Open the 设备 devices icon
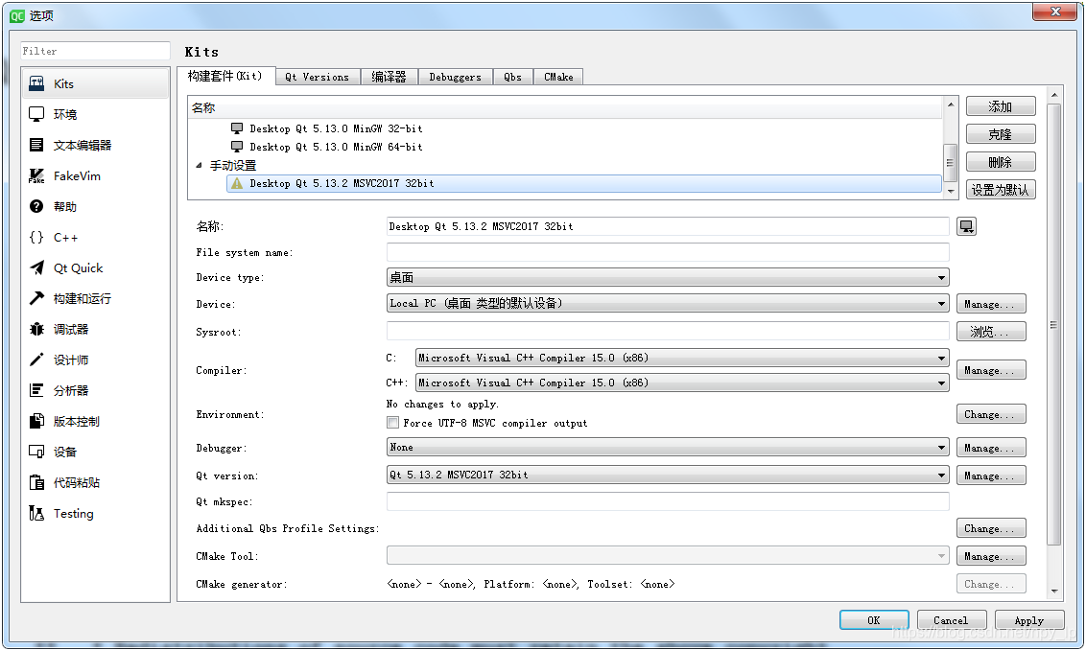Screen dimensions: 1086x650 36,452
